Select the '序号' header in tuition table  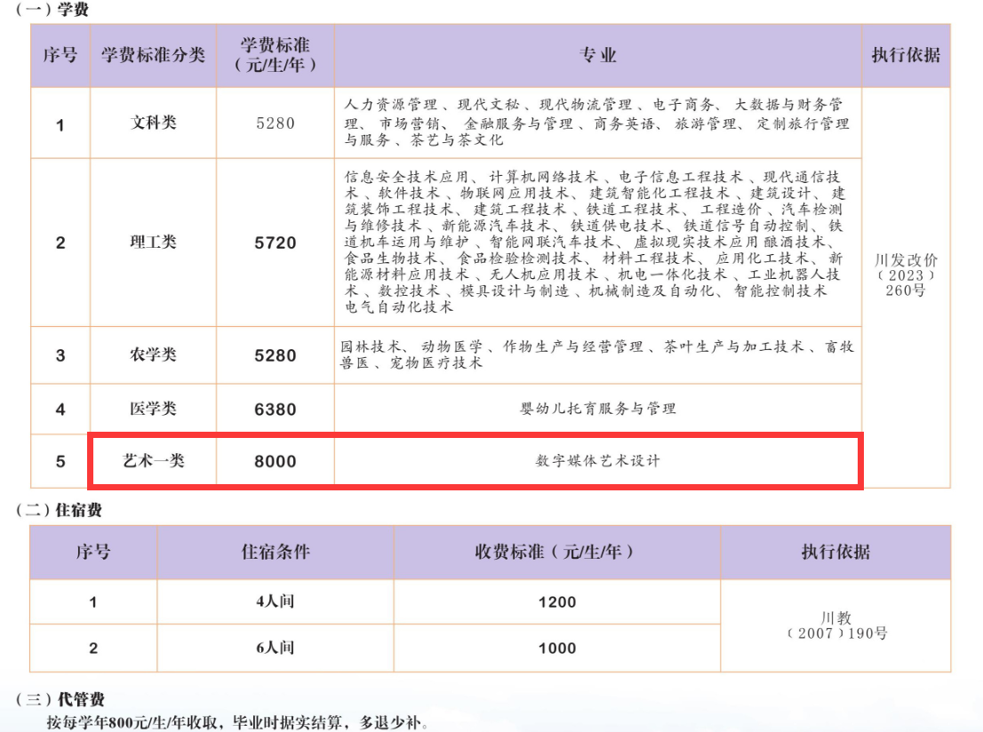coord(60,55)
